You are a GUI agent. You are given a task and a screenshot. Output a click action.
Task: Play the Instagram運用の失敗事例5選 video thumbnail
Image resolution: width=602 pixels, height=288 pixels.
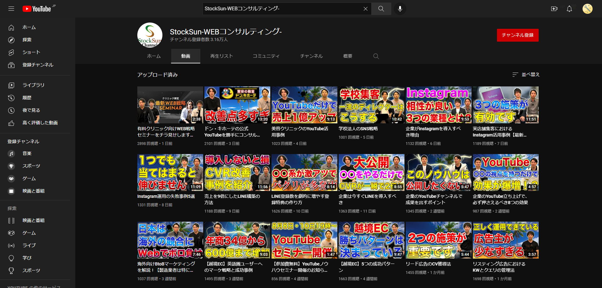pyautogui.click(x=170, y=172)
